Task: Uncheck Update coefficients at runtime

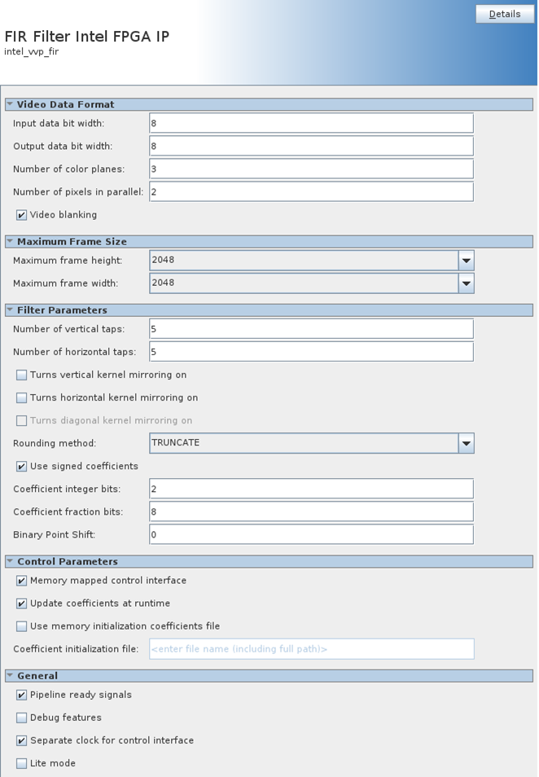Action: point(20,604)
